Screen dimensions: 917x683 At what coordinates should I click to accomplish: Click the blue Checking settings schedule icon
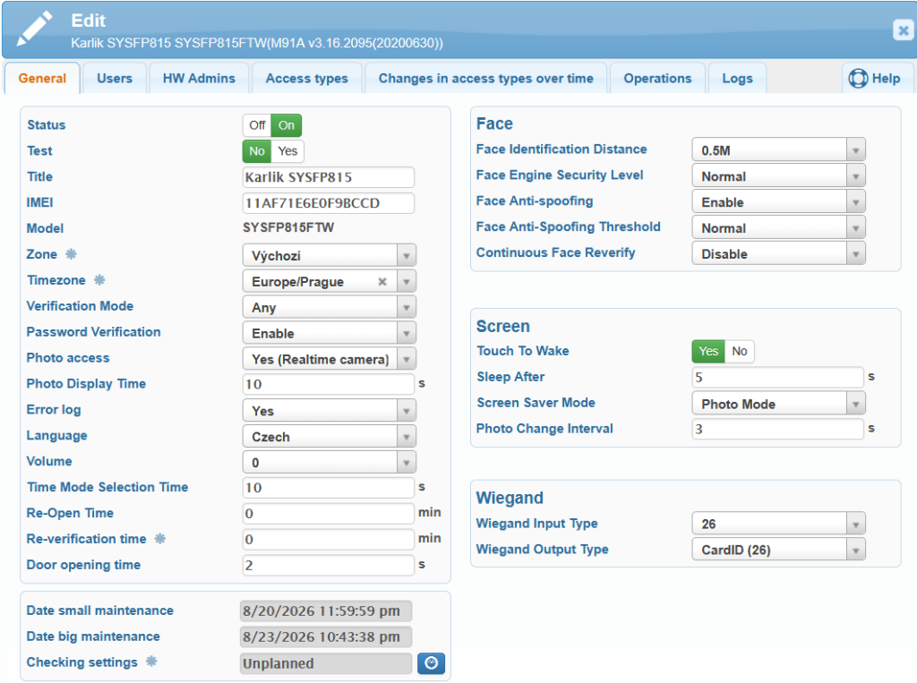click(431, 663)
